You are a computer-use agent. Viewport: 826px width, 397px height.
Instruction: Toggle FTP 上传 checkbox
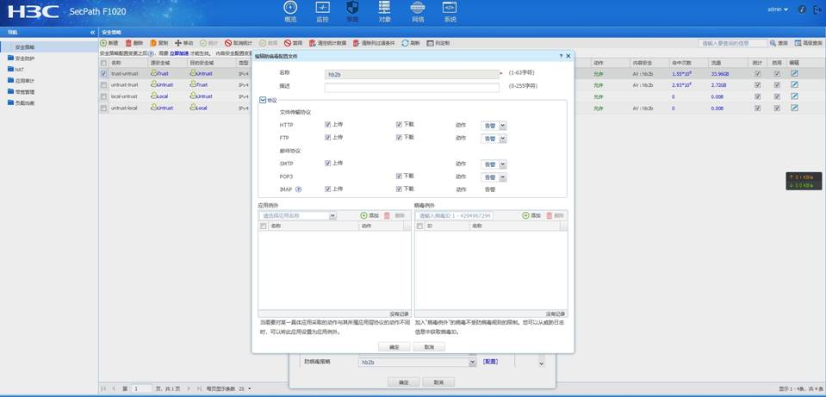coord(327,138)
